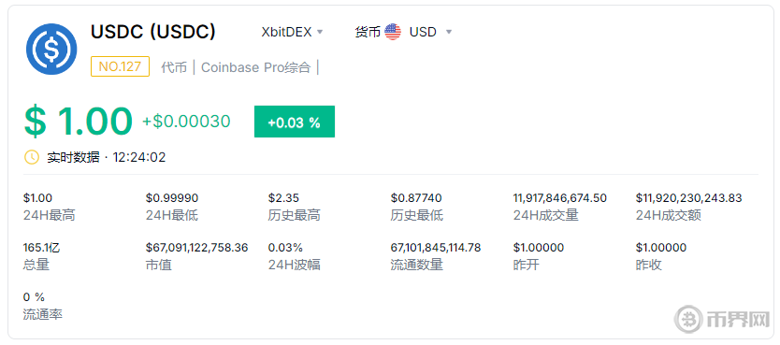Click the $ 1.00 large price

(79, 122)
